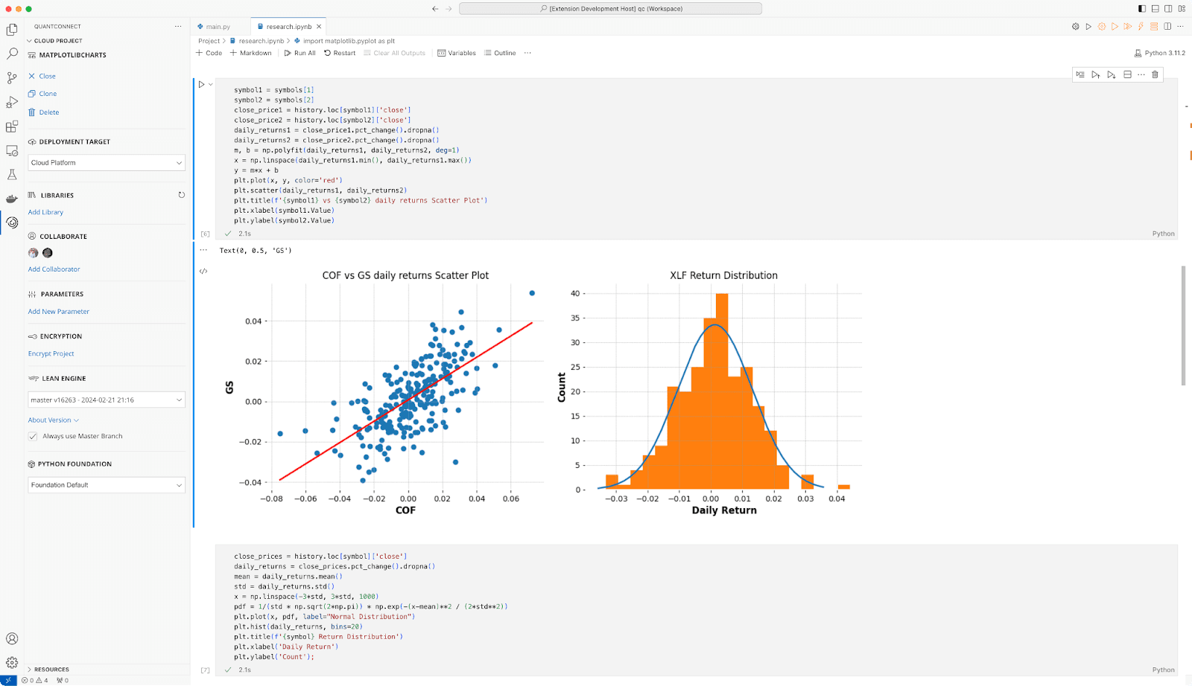
Task: Delete the cell using trash icon
Action: pyautogui.click(x=1155, y=74)
